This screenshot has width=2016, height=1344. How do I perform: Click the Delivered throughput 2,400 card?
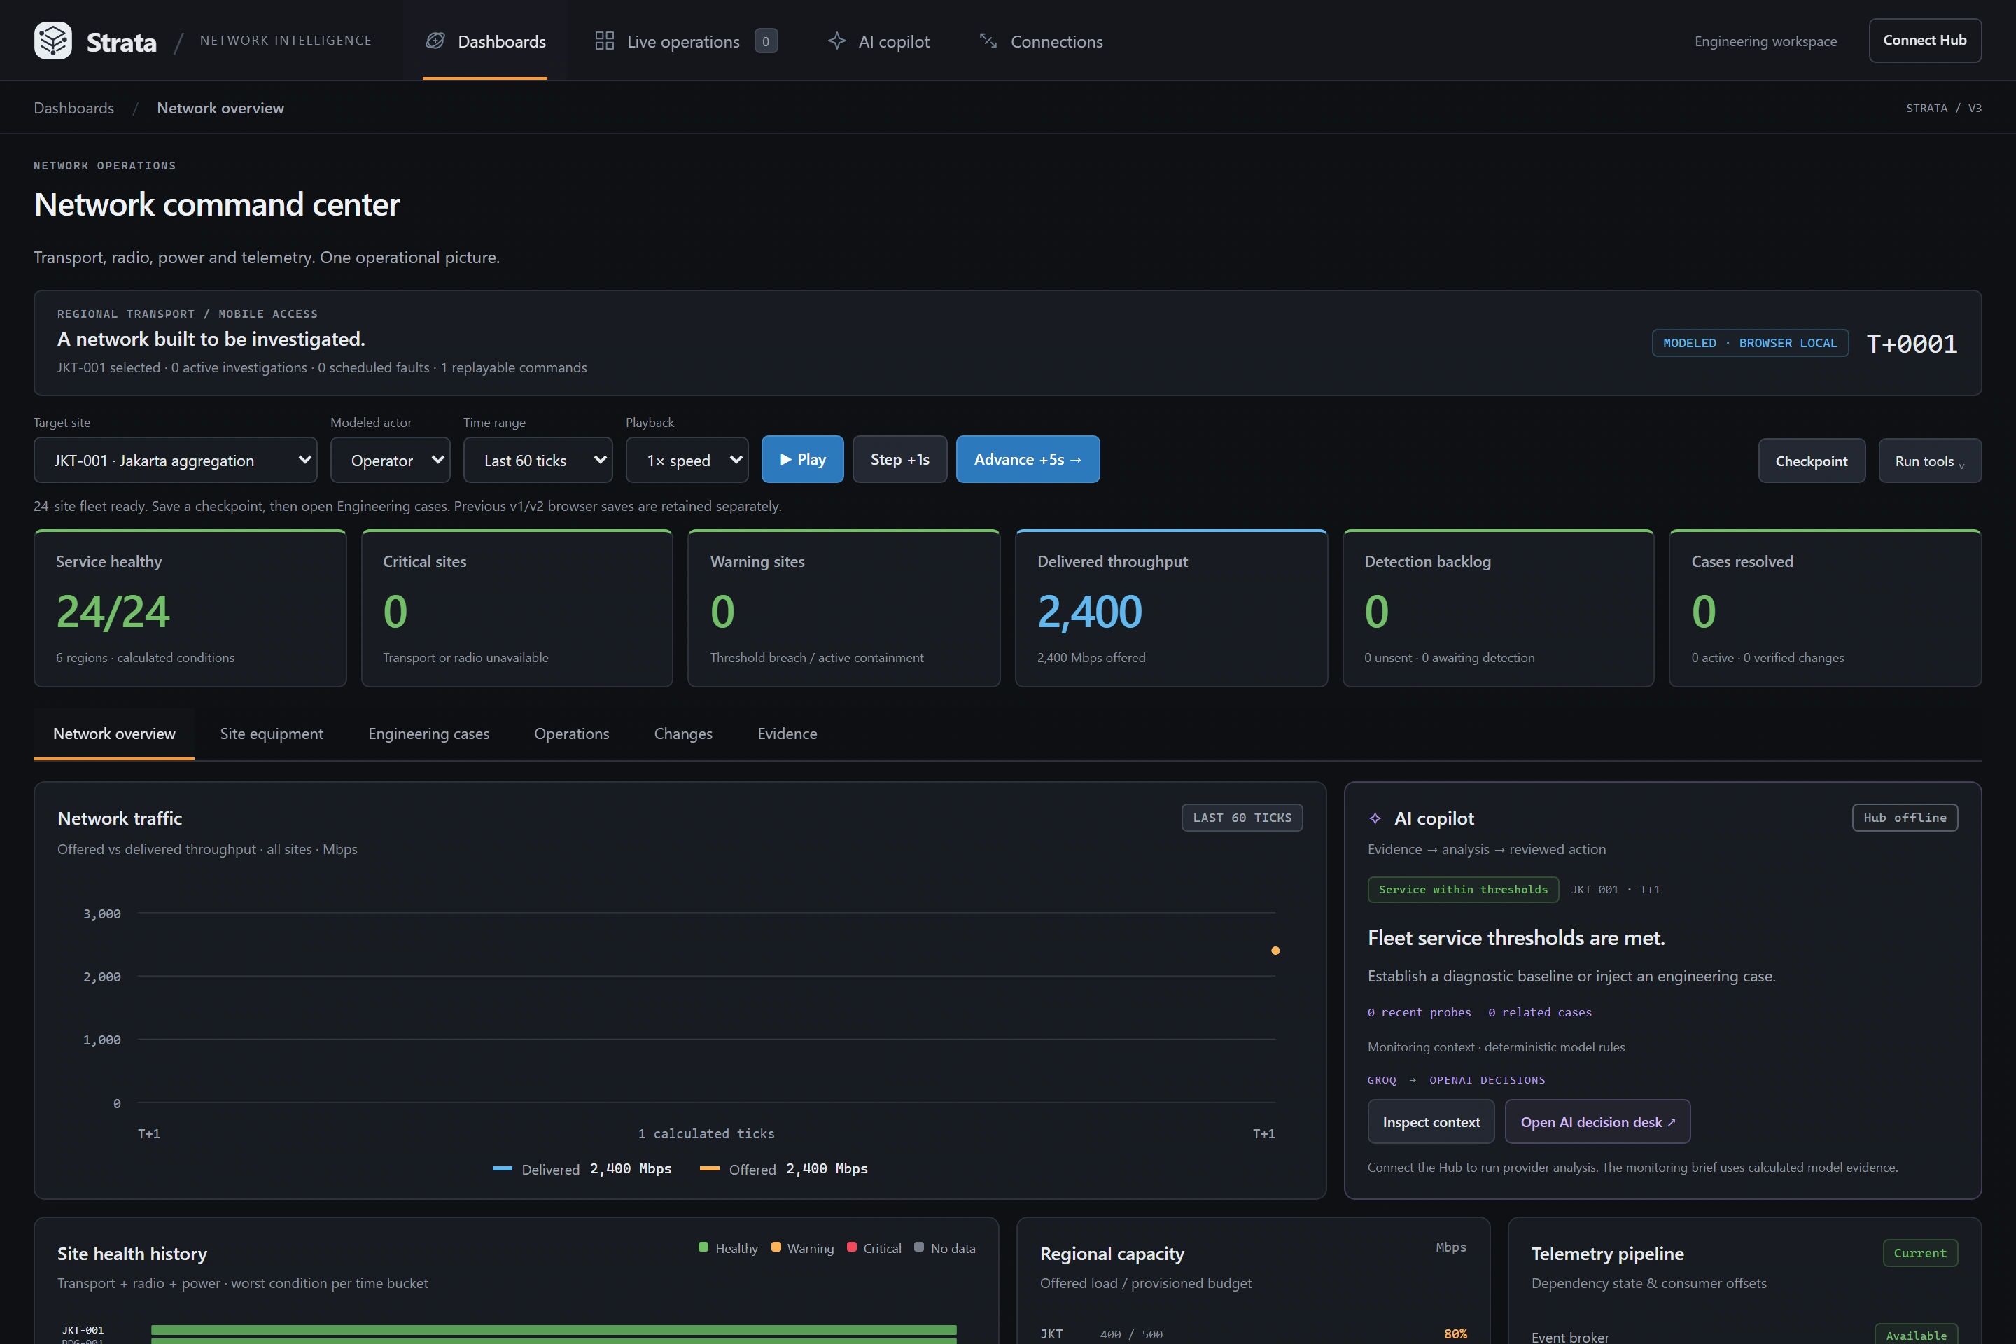tap(1171, 608)
